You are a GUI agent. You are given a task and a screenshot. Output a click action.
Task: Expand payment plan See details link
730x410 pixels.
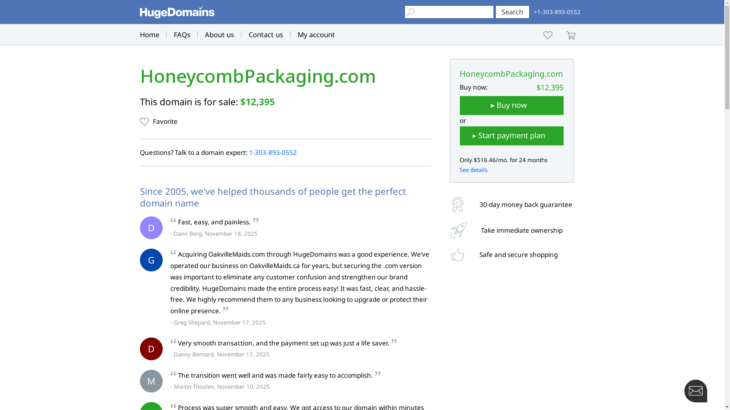[x=473, y=170]
